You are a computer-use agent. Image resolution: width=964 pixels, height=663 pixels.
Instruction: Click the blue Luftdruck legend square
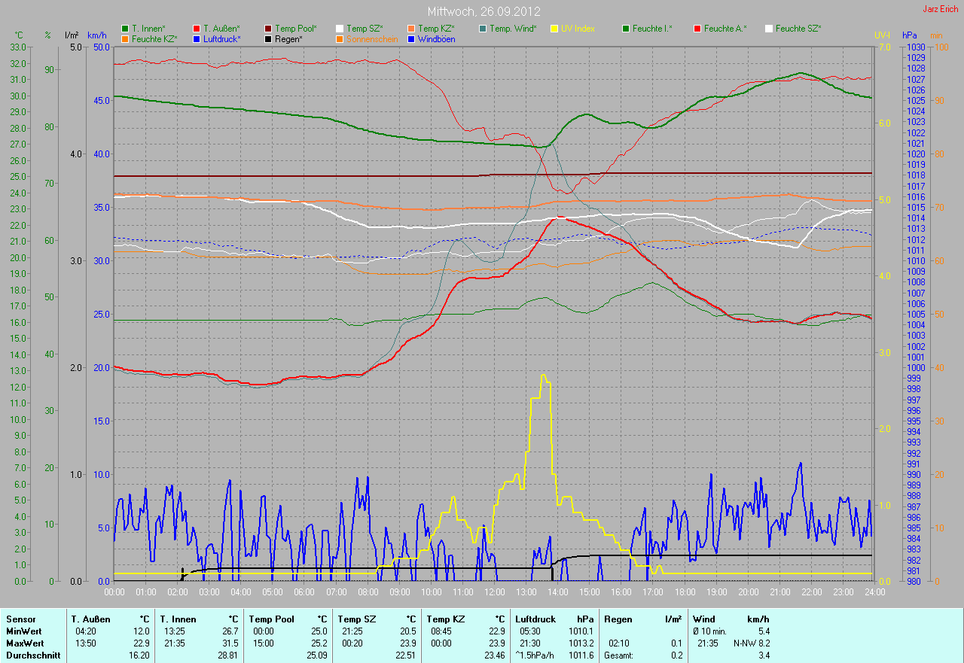[x=197, y=39]
